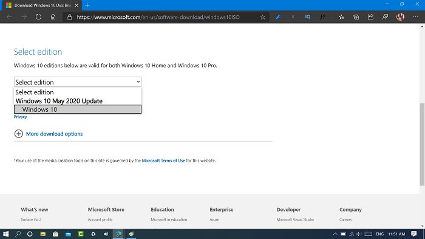Screen dimensions: 425x239
Task: View site security lock information
Action: [x=70, y=17]
